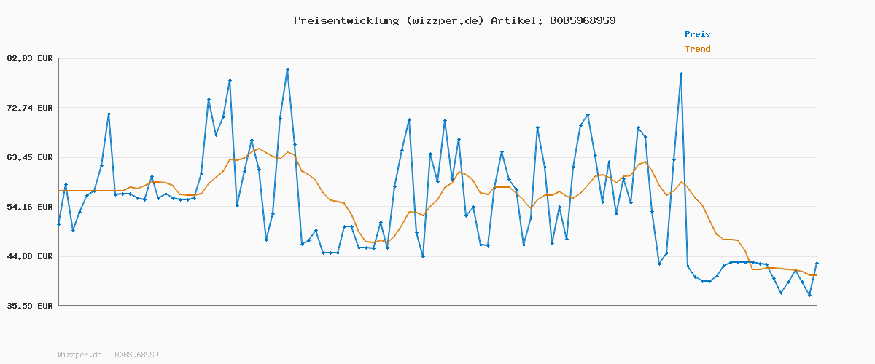This screenshot has height=364, width=875.
Task: Open the Wizzper.de footer watermark text
Action: 108,355
